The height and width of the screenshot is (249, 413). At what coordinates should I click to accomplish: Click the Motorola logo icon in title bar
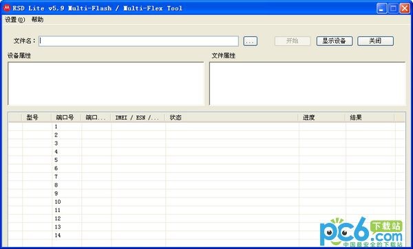[x=7, y=8]
